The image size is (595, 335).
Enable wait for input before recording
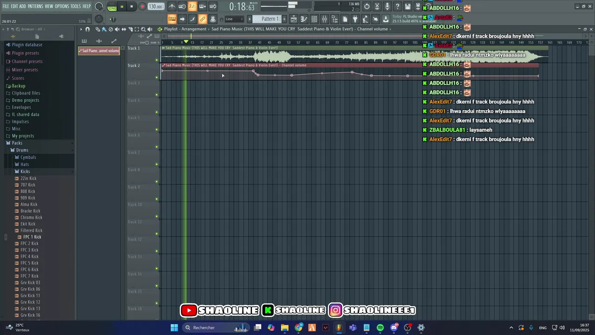[x=182, y=7]
